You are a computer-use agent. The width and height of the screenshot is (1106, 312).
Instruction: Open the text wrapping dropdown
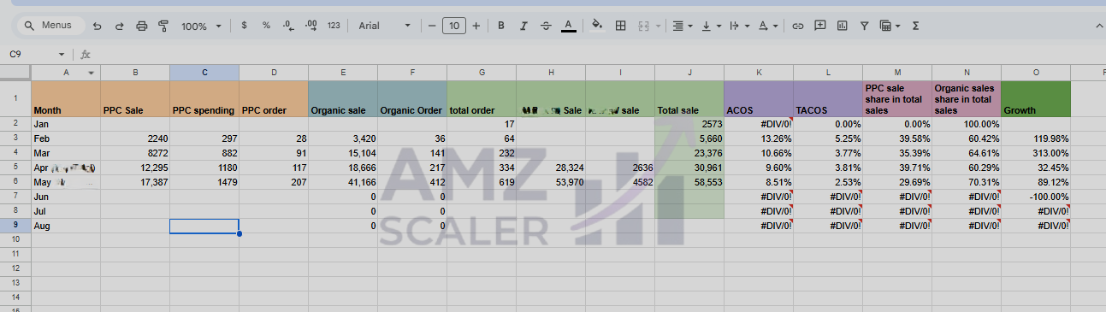(739, 26)
